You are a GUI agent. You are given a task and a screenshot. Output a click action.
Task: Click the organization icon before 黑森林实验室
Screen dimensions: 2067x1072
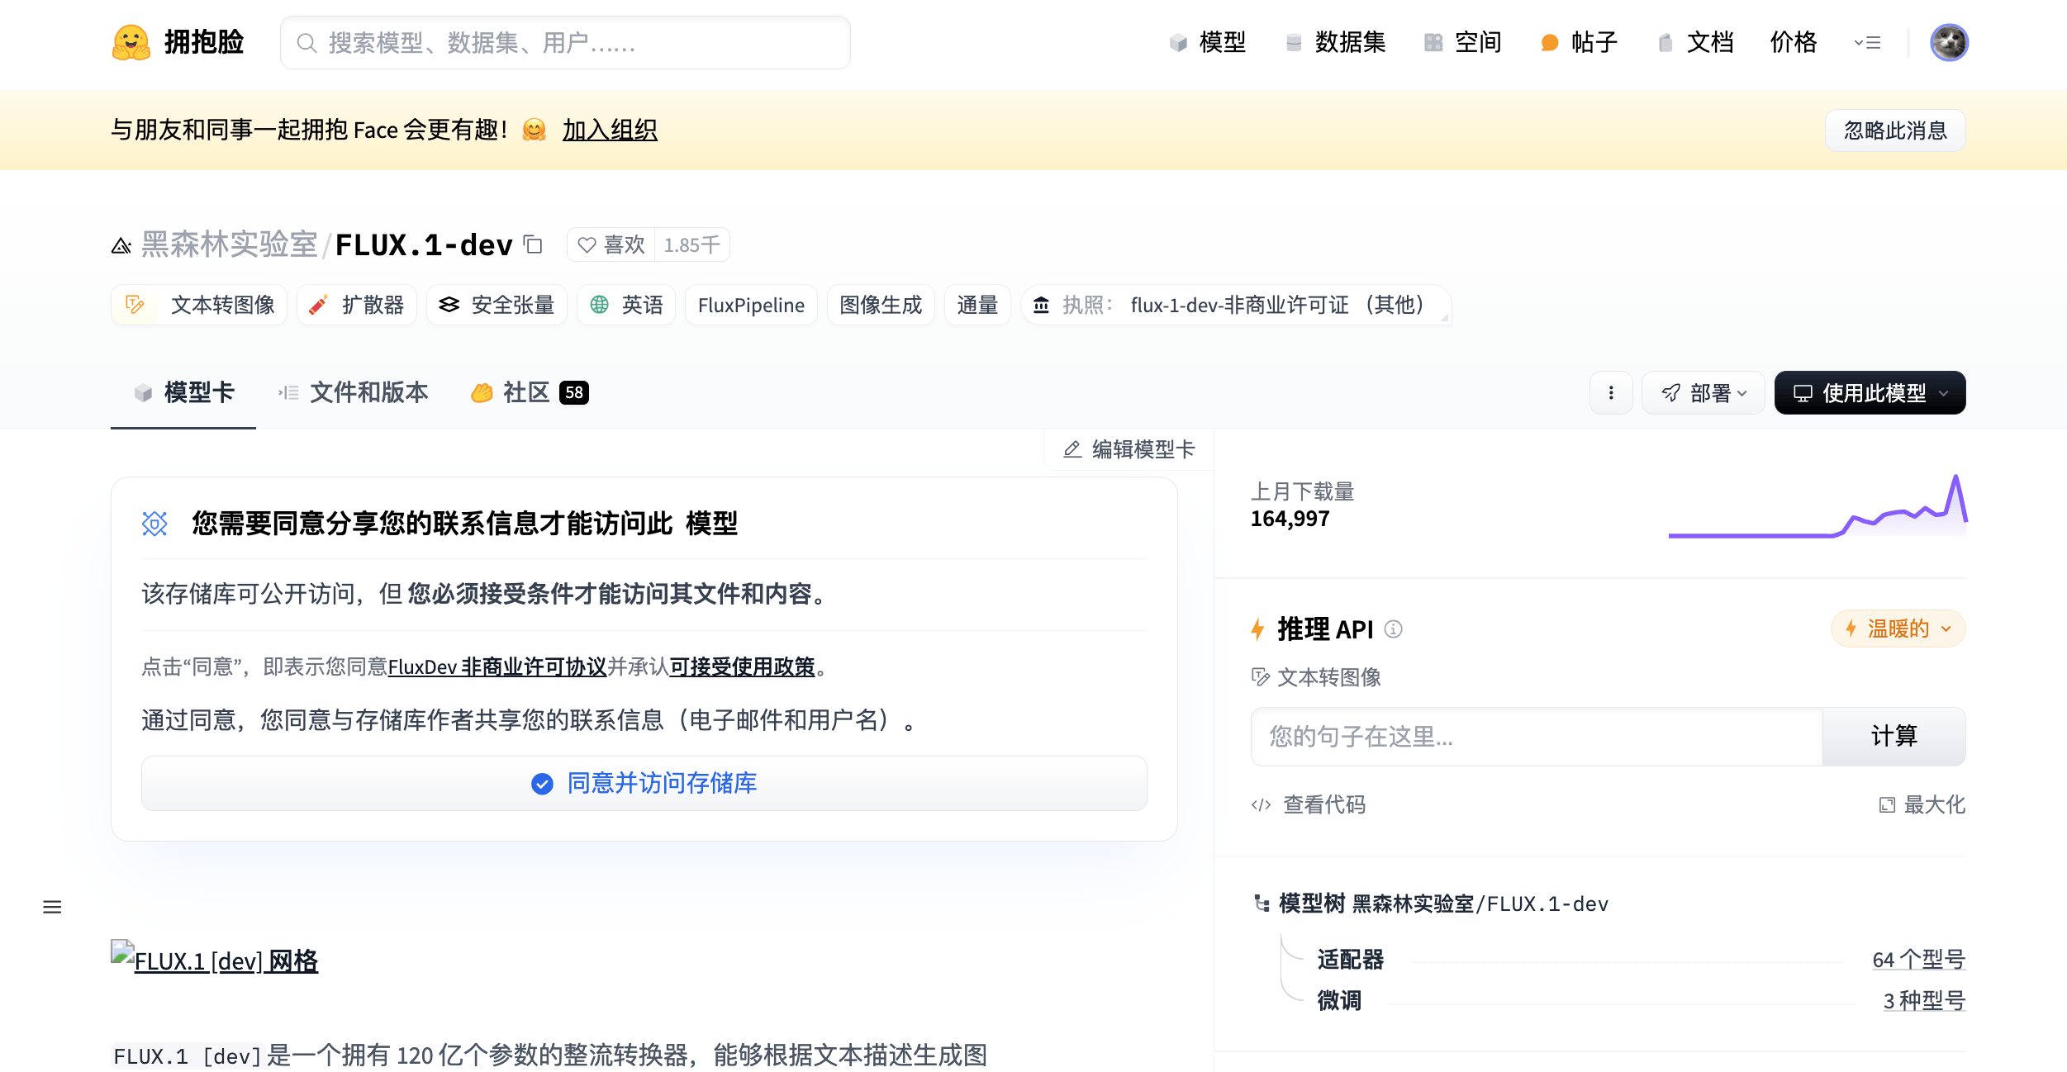pyautogui.click(x=121, y=246)
